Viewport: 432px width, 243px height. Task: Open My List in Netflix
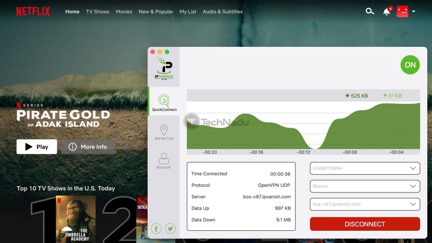[188, 11]
